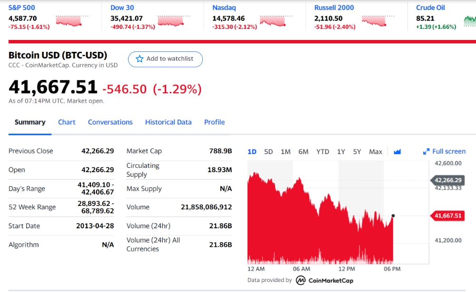Click the Volume (24hr) label

pos(149,226)
